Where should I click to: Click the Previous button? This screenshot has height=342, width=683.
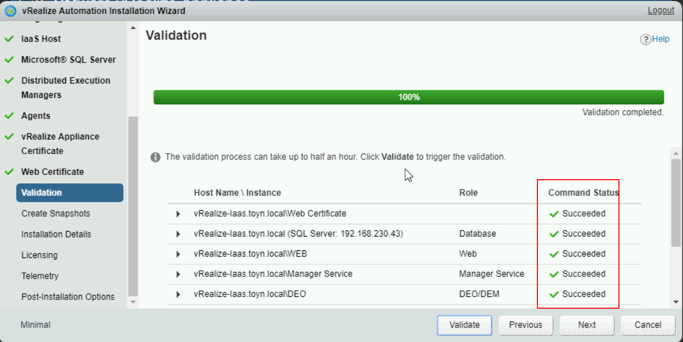click(526, 325)
